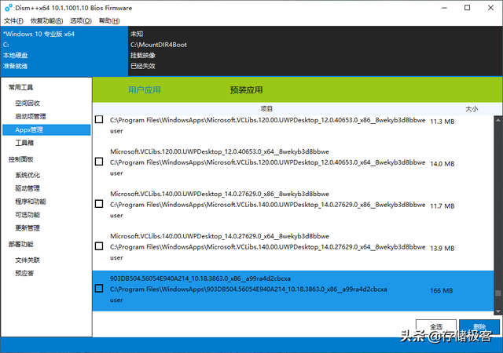The image size is (503, 353).
Task: Check the VCLibs.120.00 x64 package checkbox
Action: pos(99,162)
